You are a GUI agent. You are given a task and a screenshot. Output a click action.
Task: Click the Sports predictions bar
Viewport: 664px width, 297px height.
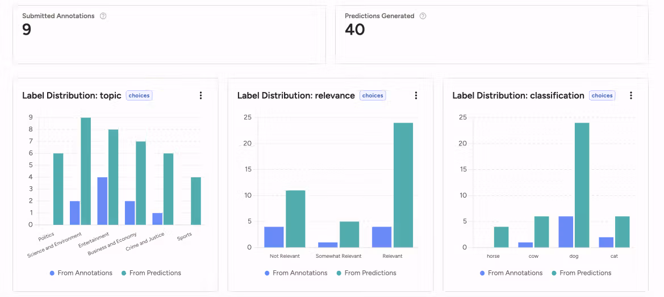pos(196,201)
